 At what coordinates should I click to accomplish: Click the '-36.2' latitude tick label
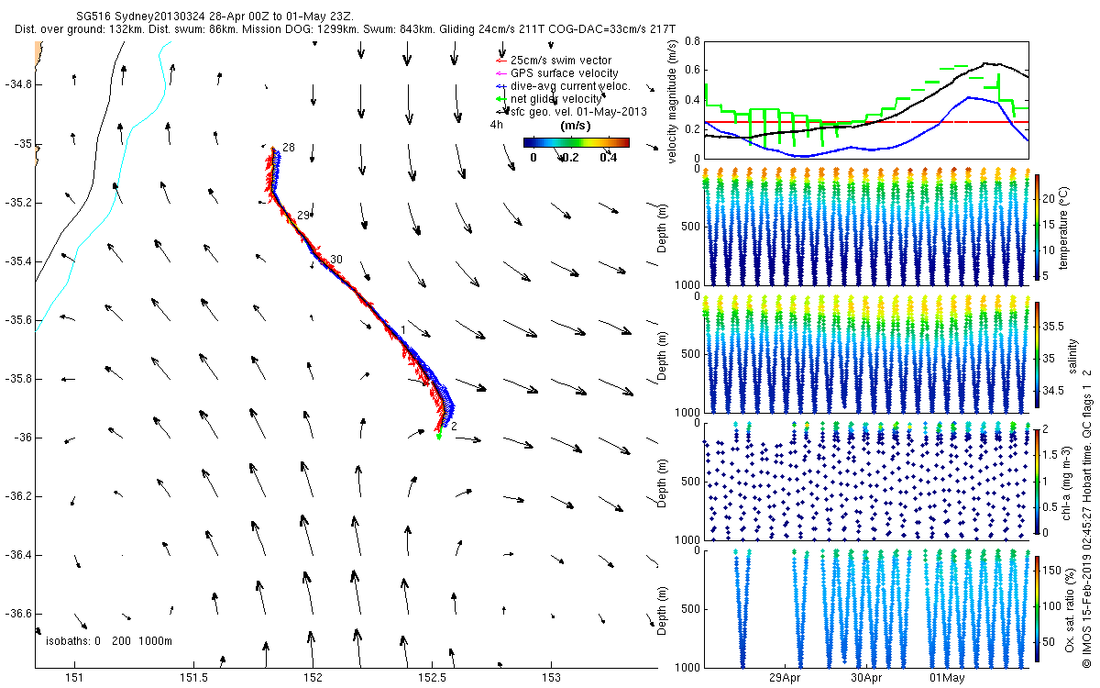click(x=17, y=496)
